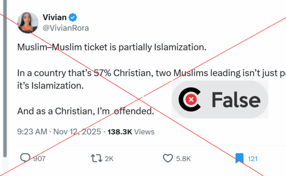286x176 pixels.
Task: Click the line 'And as a Christian, I'm offended'
Action: [x=86, y=111]
